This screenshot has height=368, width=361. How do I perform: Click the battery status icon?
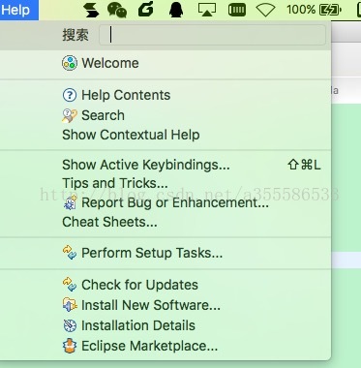point(330,10)
